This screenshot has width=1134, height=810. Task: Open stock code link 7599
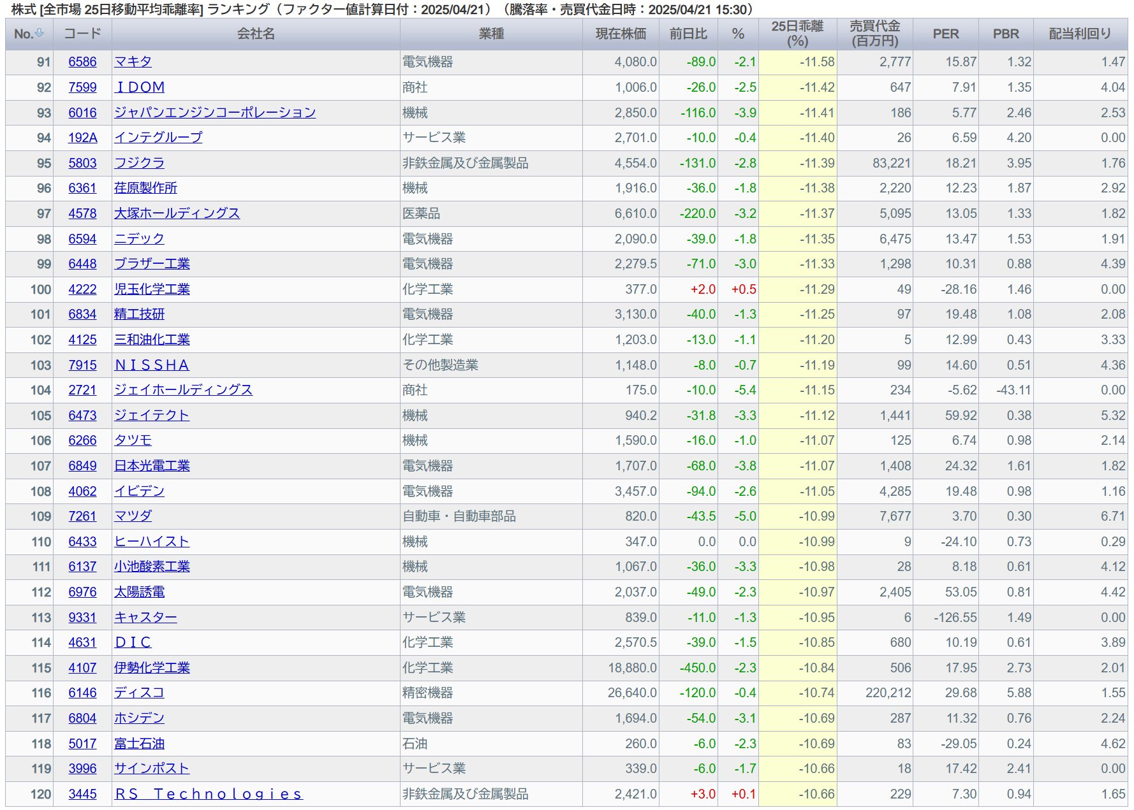click(83, 87)
